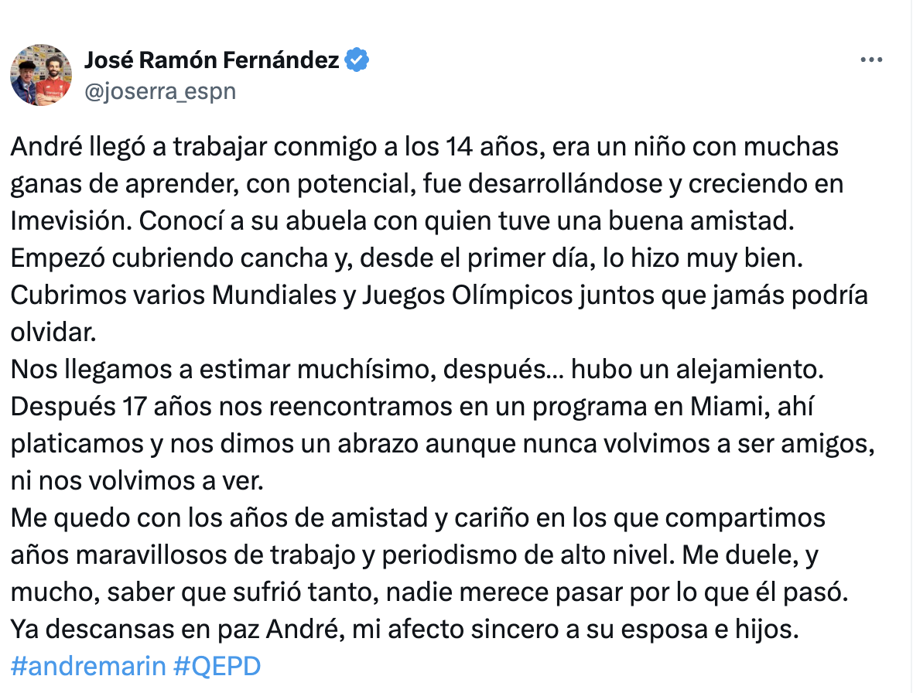Click the blue verified badge
Viewport: 913px width, 693px height.
(x=356, y=60)
